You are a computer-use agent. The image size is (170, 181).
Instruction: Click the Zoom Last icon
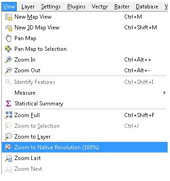[8, 158]
